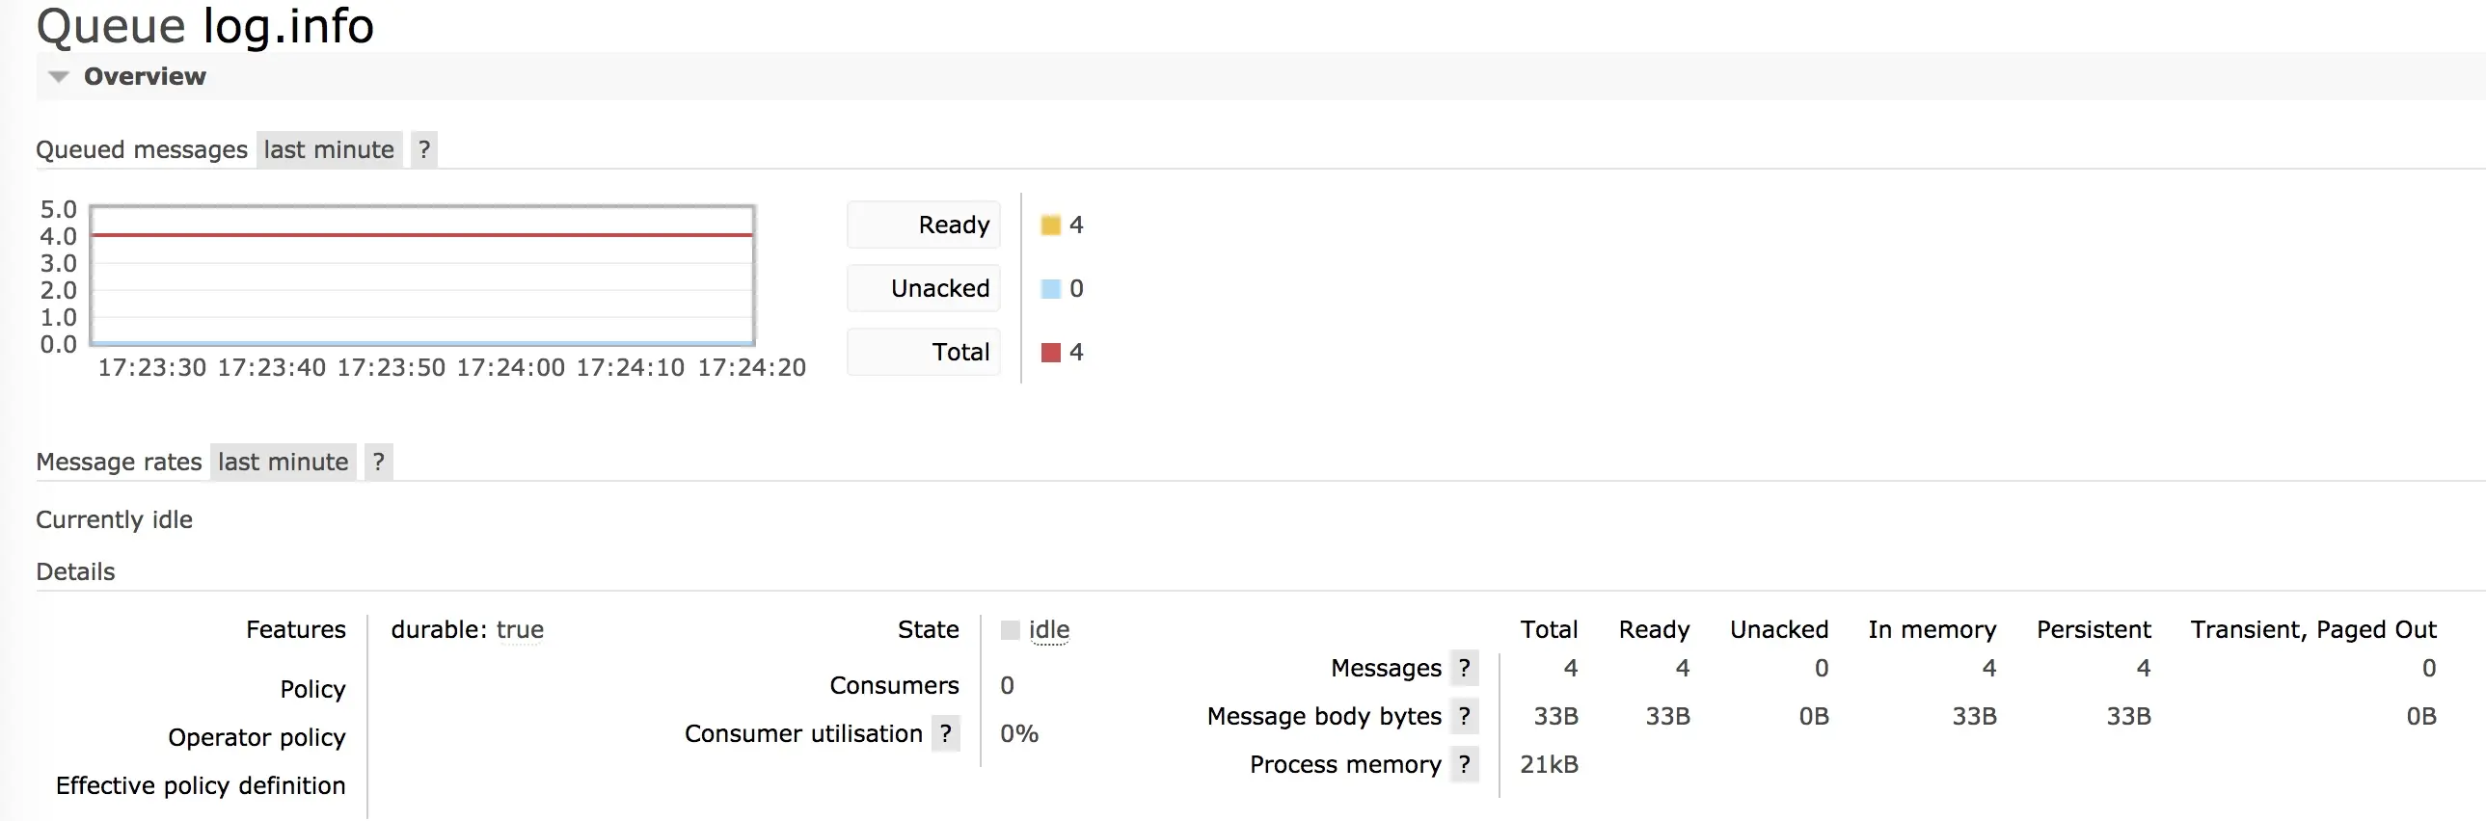Click the Total legend label
This screenshot has width=2486, height=821.
tap(960, 353)
